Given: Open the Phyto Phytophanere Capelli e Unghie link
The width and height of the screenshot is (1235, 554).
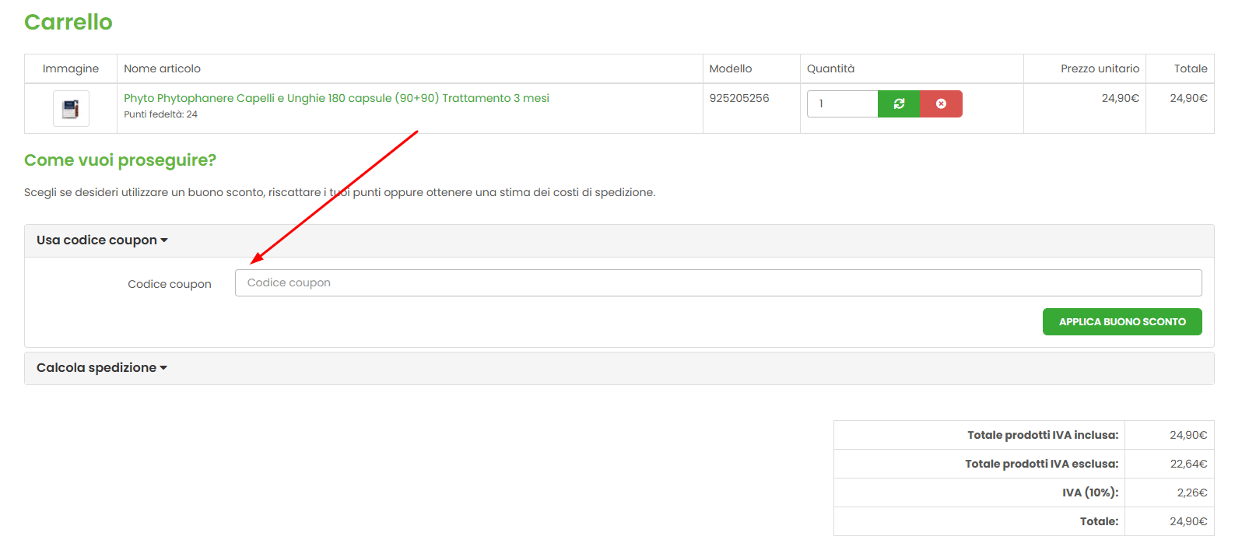Looking at the screenshot, I should point(336,98).
